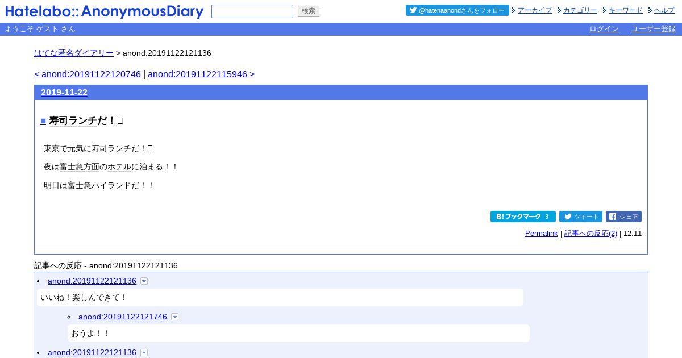Click the search text field
682x358 pixels.
point(252,11)
